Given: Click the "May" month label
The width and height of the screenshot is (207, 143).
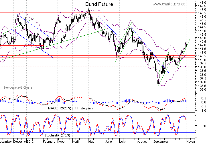Looking at the screenshot, I should pyautogui.click(x=91, y=142).
